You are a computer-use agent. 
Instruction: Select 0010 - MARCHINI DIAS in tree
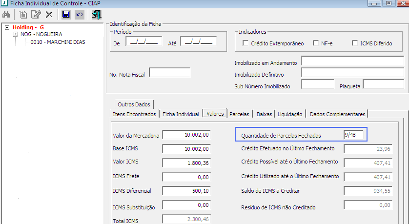coord(58,42)
